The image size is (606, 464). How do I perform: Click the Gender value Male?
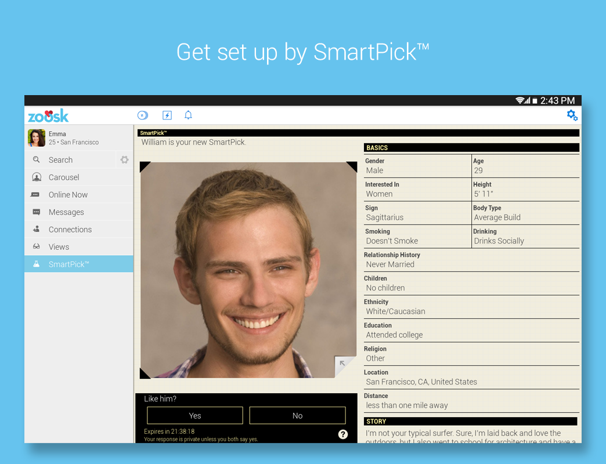click(374, 171)
